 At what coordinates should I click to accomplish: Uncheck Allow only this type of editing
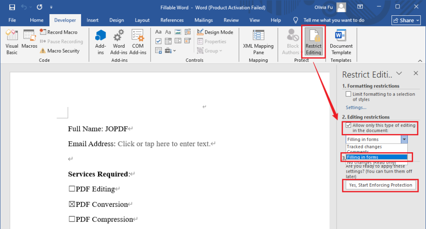pos(348,125)
